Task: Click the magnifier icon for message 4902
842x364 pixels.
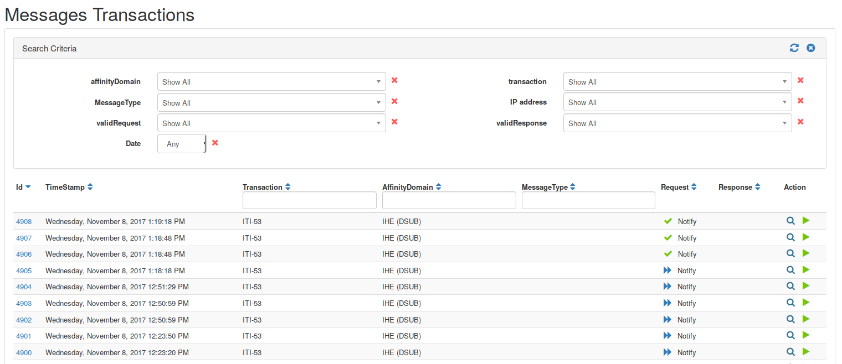Action: point(790,319)
